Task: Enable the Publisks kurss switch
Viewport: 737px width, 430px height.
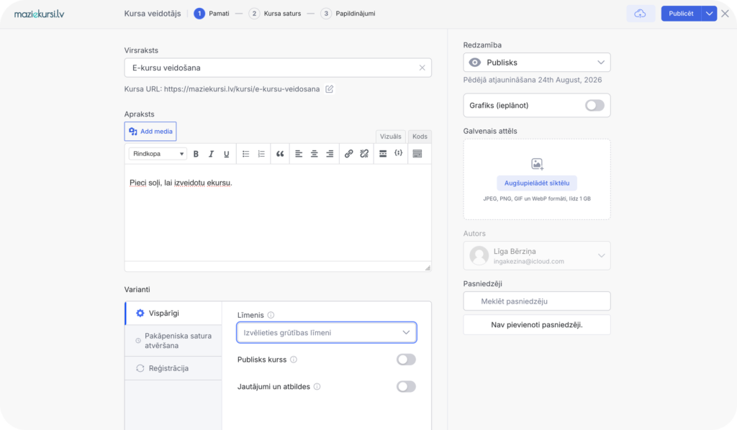Action: [406, 360]
